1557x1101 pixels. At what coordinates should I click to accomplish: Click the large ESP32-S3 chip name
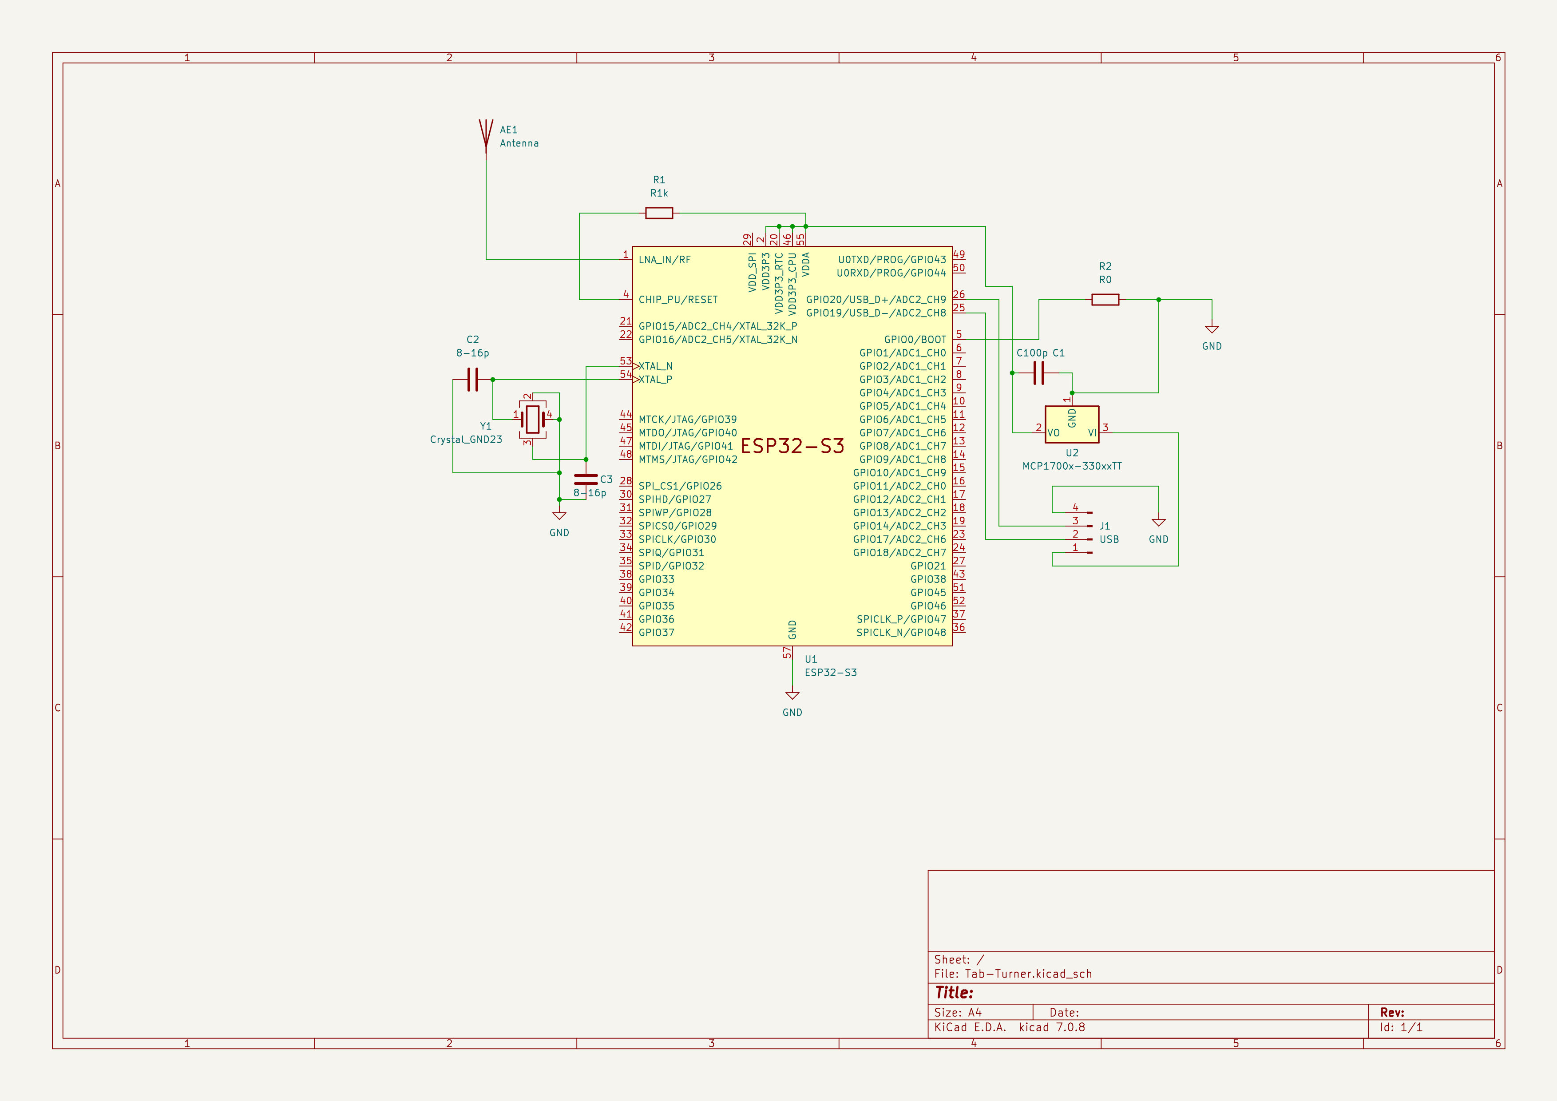792,445
